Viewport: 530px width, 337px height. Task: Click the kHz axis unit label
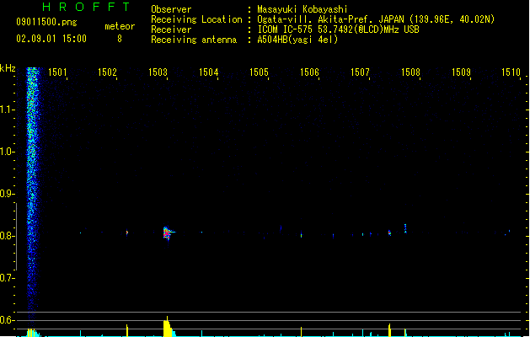8,68
